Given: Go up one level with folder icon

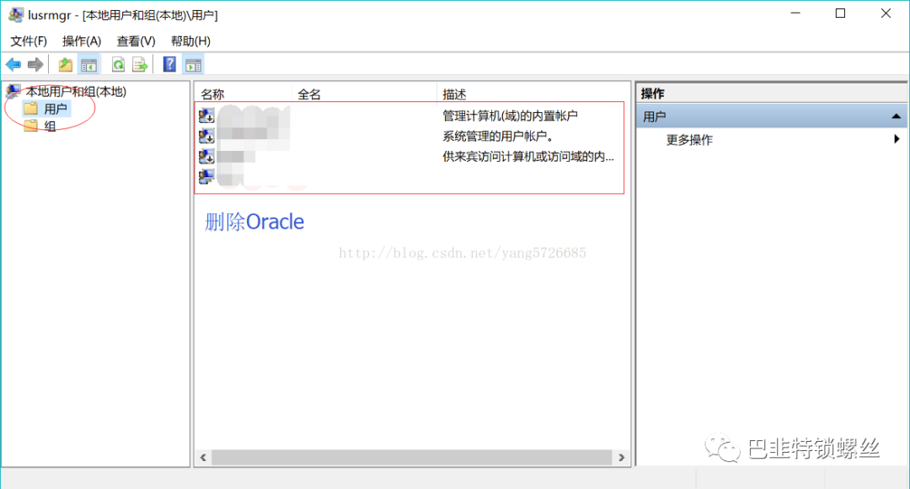Looking at the screenshot, I should click(x=66, y=64).
